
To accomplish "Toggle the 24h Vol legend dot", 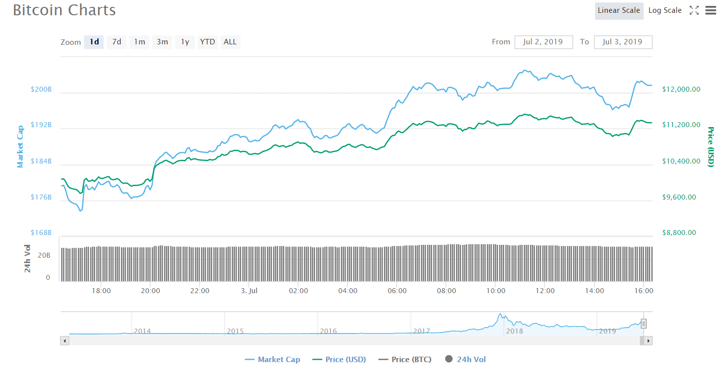I will (x=449, y=359).
